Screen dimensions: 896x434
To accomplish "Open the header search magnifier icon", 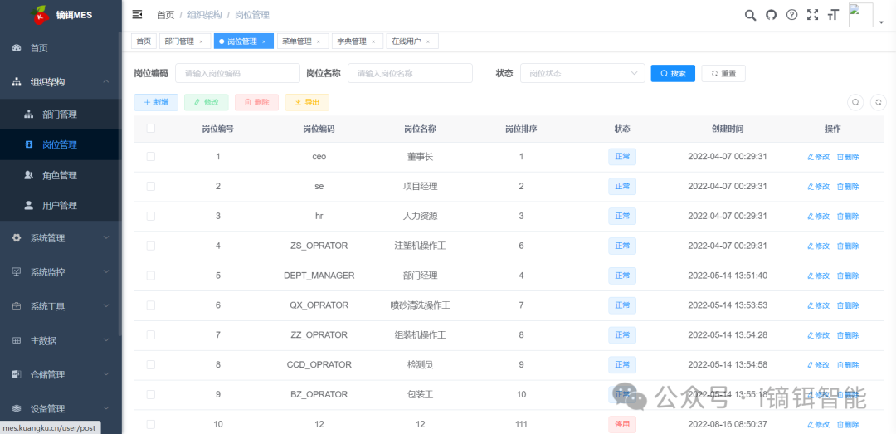I will point(750,15).
